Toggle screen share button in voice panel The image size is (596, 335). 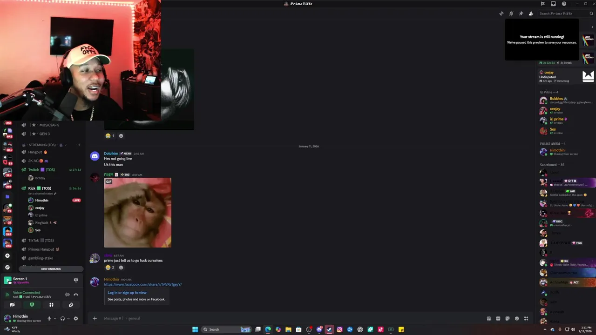(32, 305)
